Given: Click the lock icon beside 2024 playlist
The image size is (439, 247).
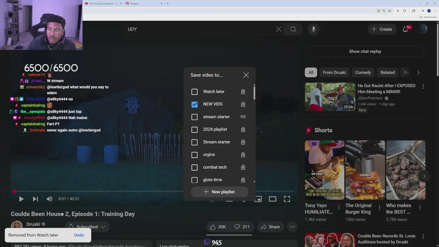Looking at the screenshot, I should pyautogui.click(x=243, y=129).
